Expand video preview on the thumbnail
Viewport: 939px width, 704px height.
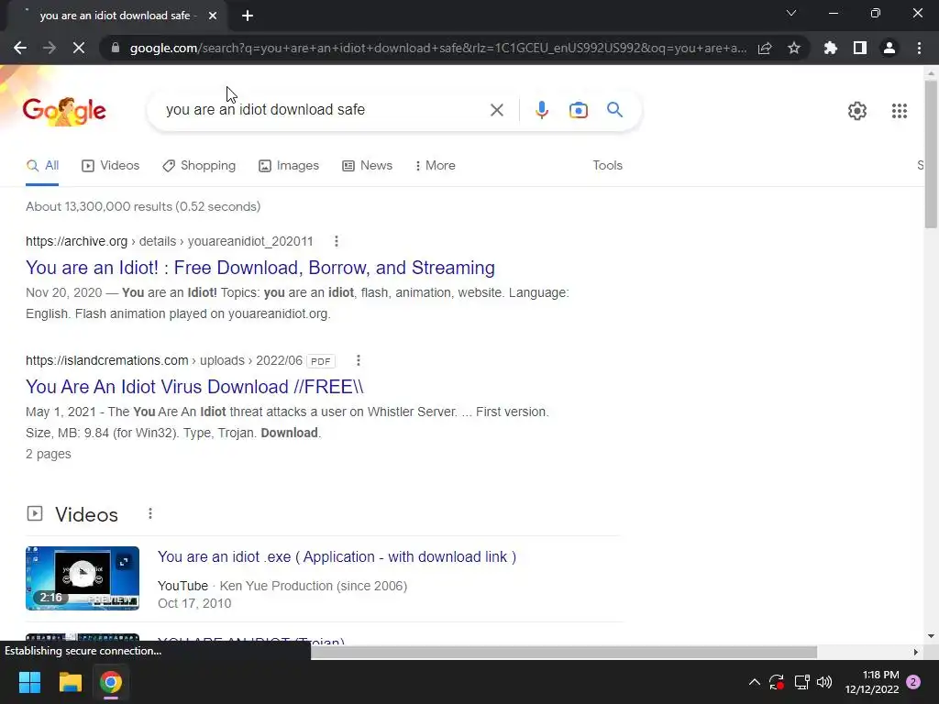click(124, 562)
